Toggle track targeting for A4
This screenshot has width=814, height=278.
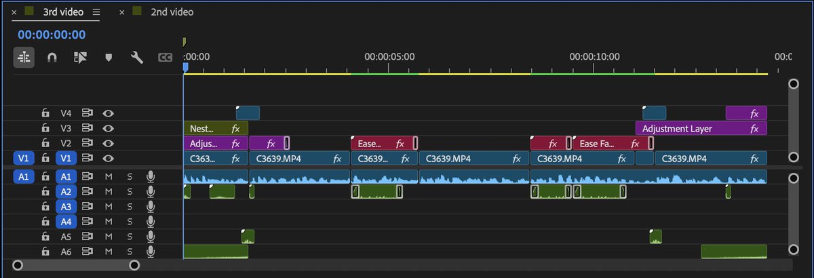pos(66,222)
